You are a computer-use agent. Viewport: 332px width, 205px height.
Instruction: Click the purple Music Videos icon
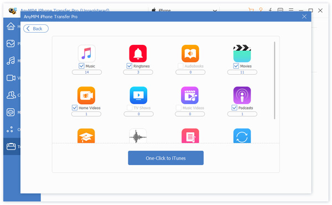coord(190,95)
